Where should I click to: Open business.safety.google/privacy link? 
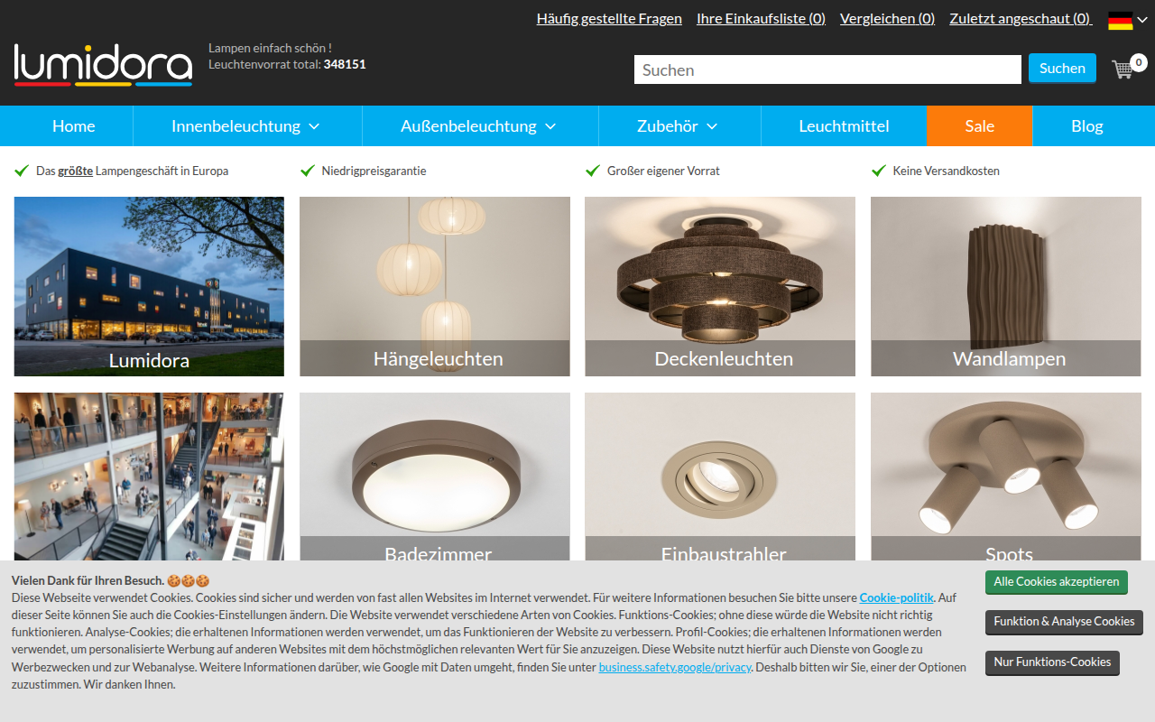(x=675, y=668)
